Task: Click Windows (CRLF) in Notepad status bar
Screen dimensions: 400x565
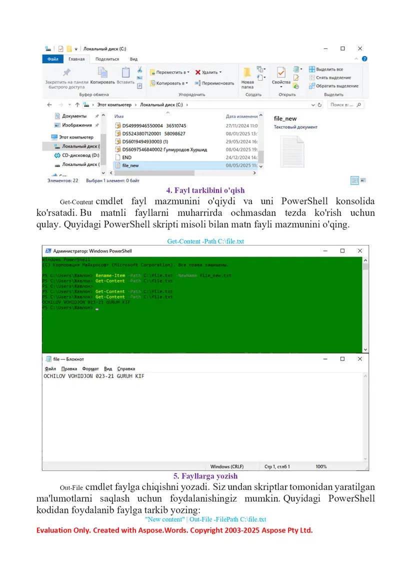Action: (x=227, y=466)
